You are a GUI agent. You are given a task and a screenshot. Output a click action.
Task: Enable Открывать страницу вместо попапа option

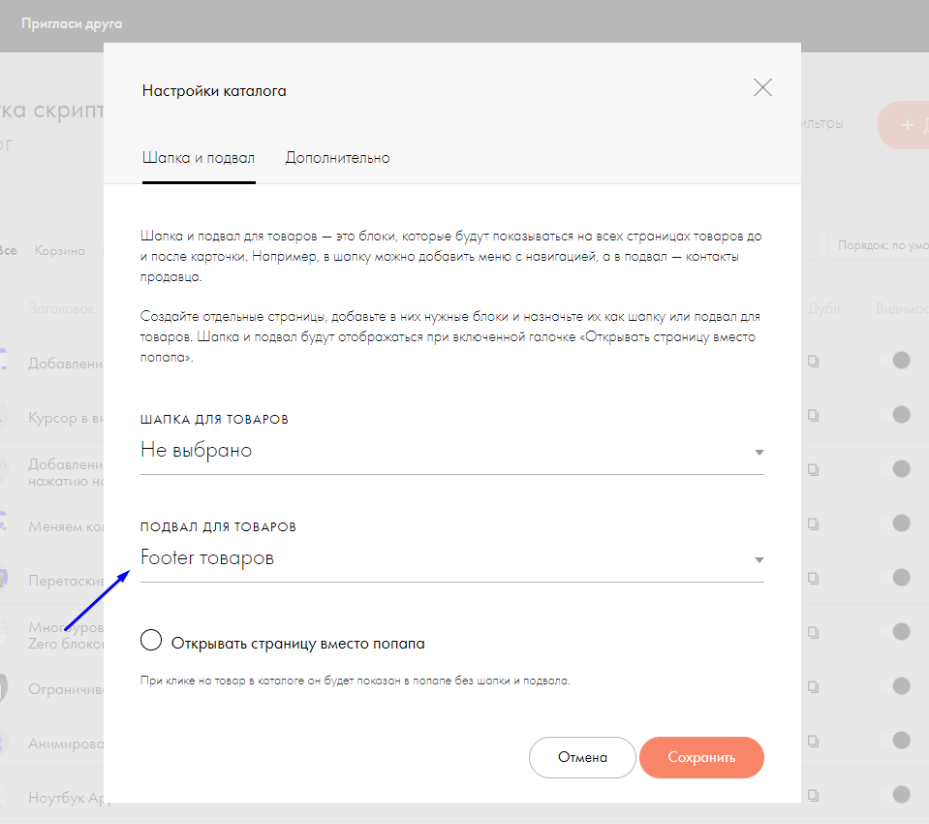click(151, 641)
